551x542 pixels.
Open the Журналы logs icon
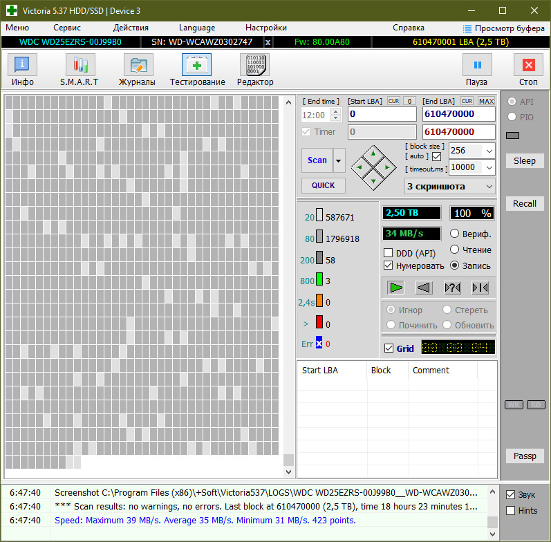click(x=137, y=66)
